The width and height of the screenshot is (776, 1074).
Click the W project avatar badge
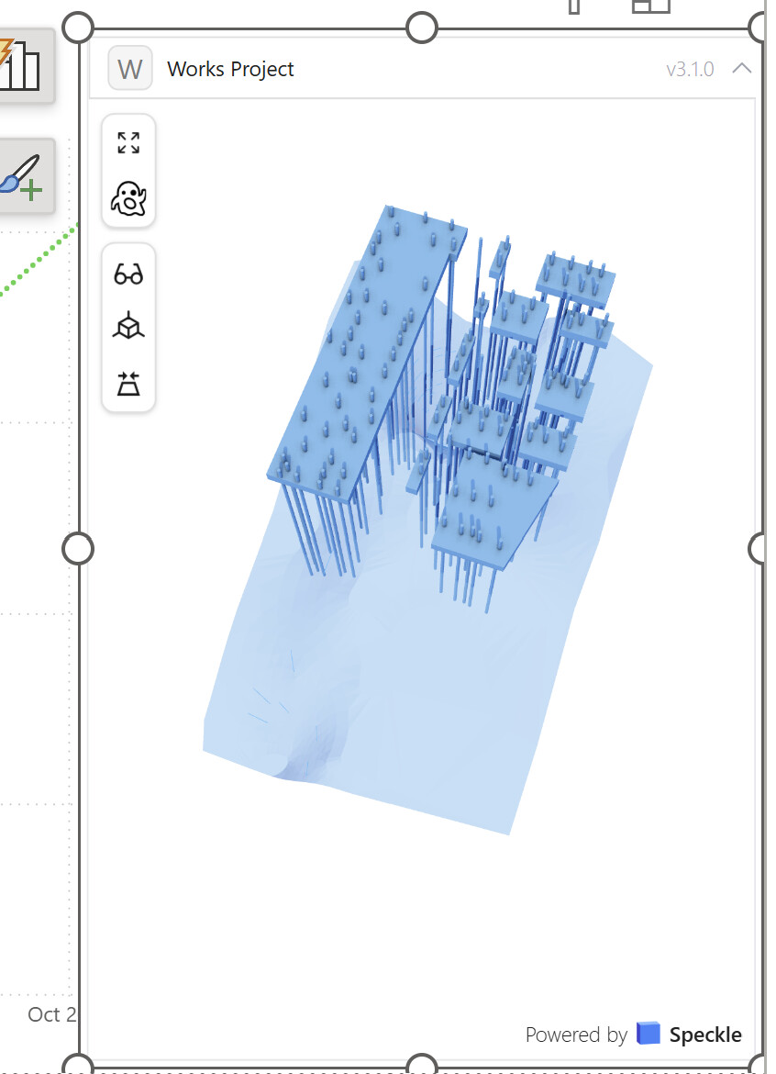[x=130, y=69]
